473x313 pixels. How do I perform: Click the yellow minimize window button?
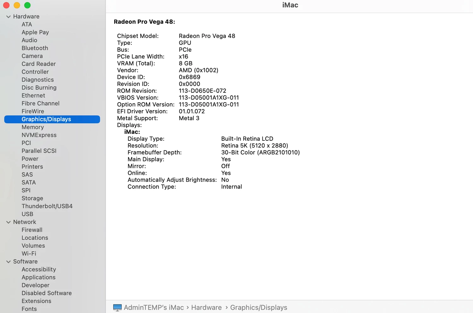click(17, 5)
